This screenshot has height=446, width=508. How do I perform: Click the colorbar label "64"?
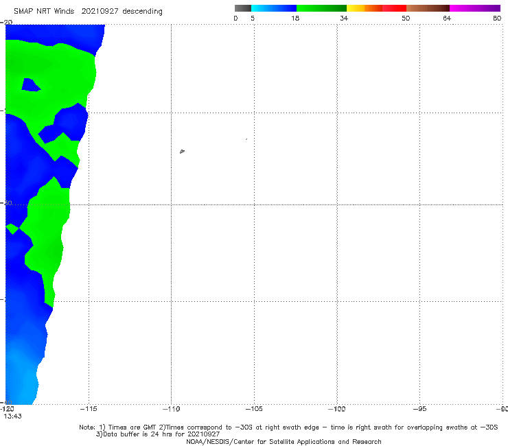pyautogui.click(x=447, y=18)
